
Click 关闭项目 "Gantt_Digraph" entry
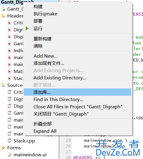(61, 114)
